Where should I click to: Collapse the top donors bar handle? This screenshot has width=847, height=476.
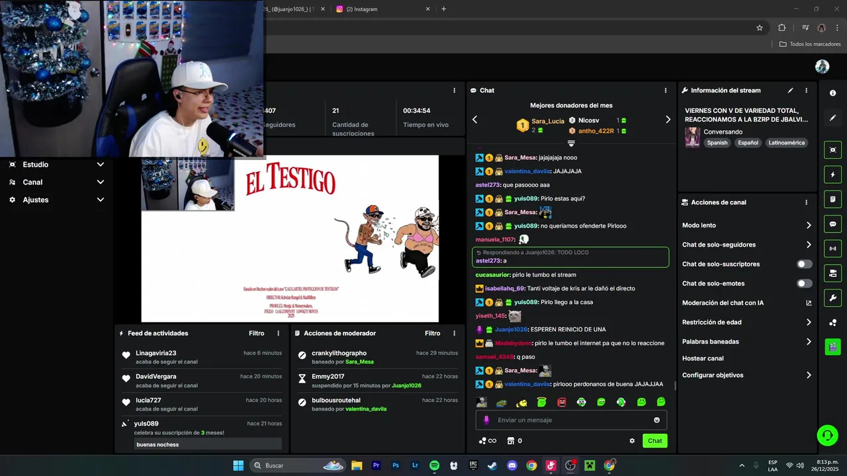point(571,143)
